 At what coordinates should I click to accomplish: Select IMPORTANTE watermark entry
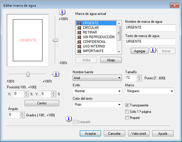[96, 51]
